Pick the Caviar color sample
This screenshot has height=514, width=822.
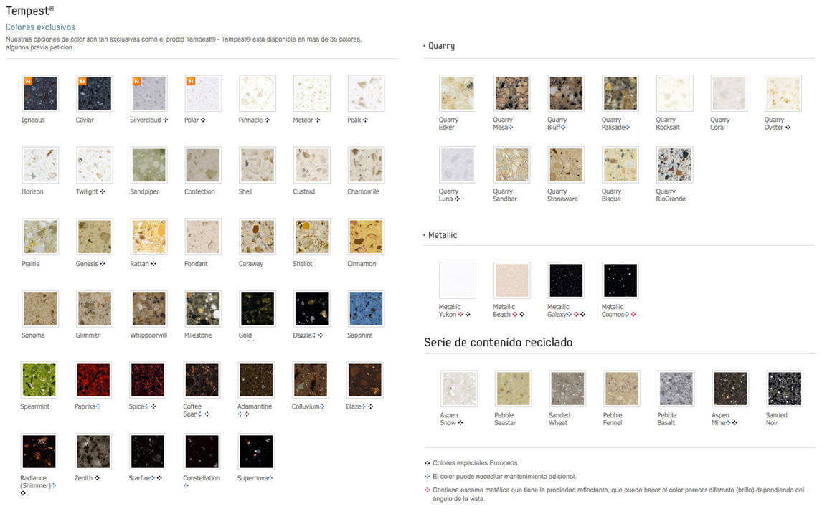(x=95, y=93)
